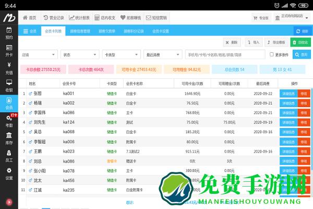
Task: Open details for member 王鹏 ka023
Action: (288, 152)
